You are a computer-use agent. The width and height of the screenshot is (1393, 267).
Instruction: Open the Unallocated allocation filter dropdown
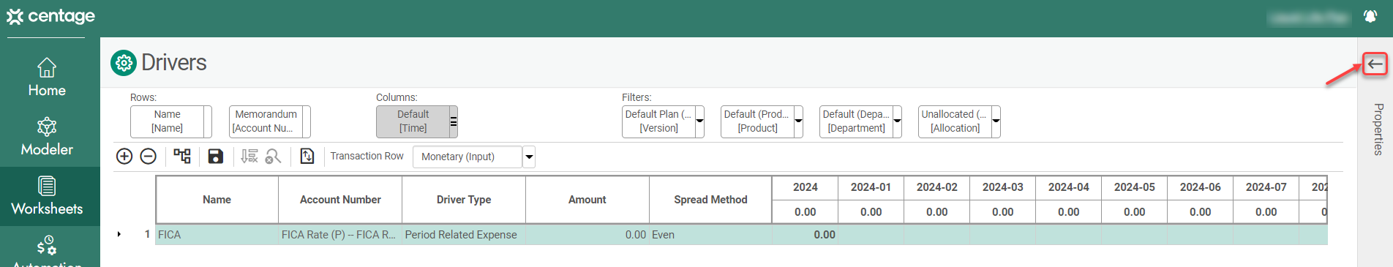coord(996,121)
